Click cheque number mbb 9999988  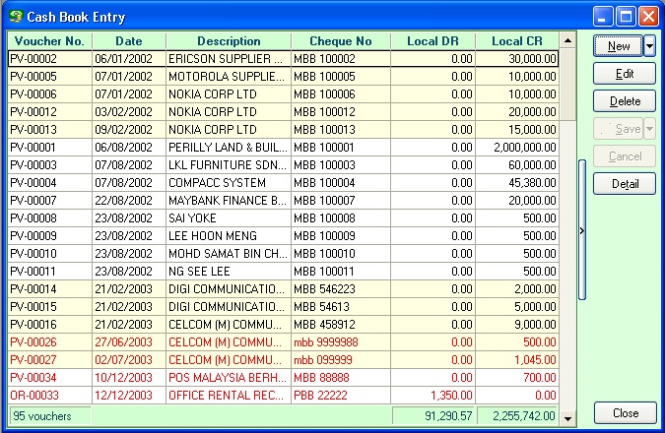point(341,342)
